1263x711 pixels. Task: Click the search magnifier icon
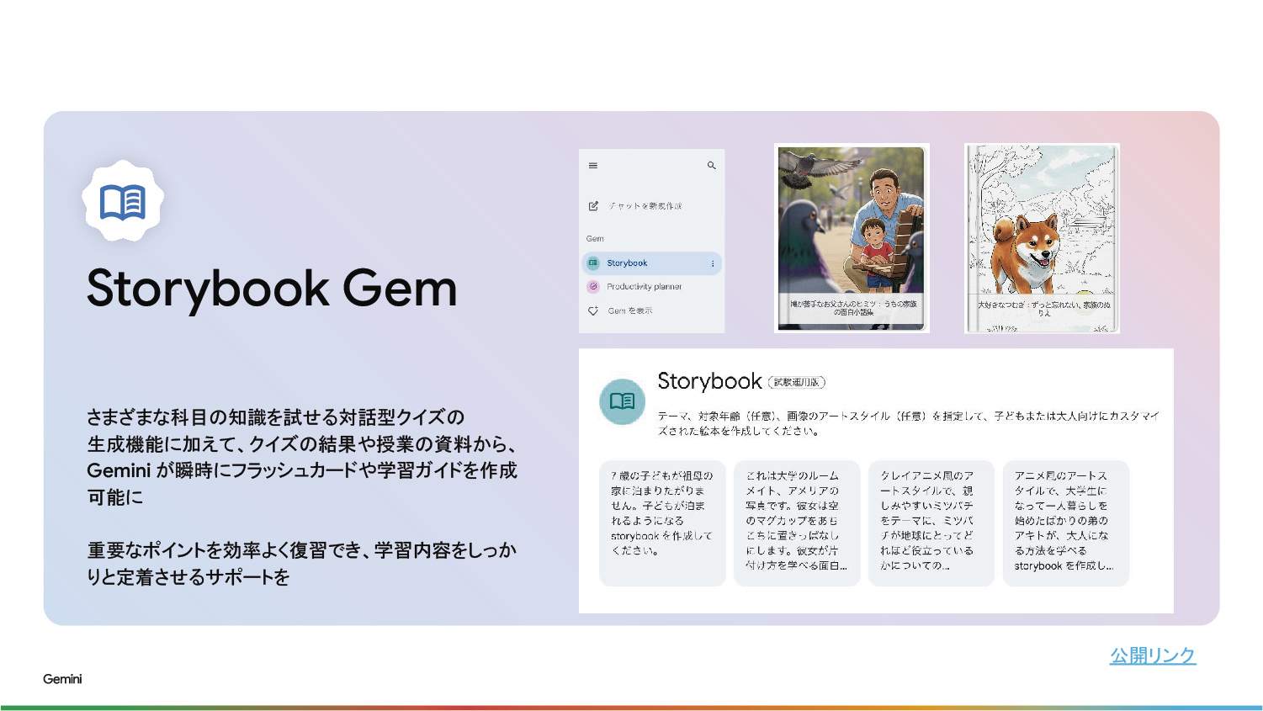click(711, 166)
